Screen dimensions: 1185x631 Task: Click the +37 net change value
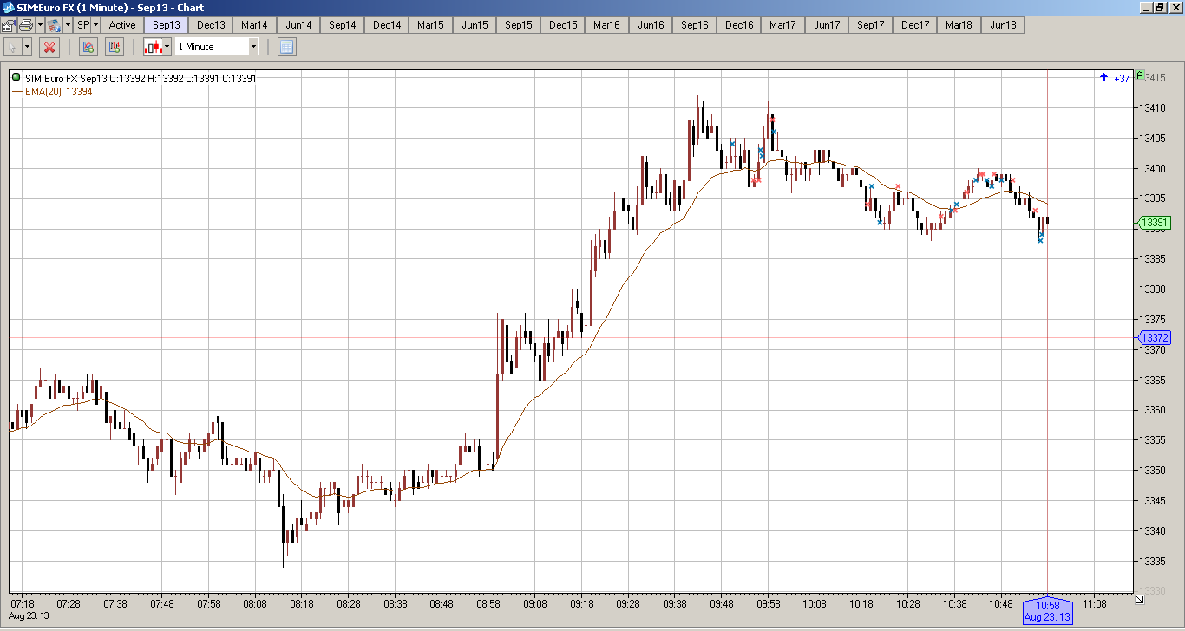pyautogui.click(x=1122, y=79)
